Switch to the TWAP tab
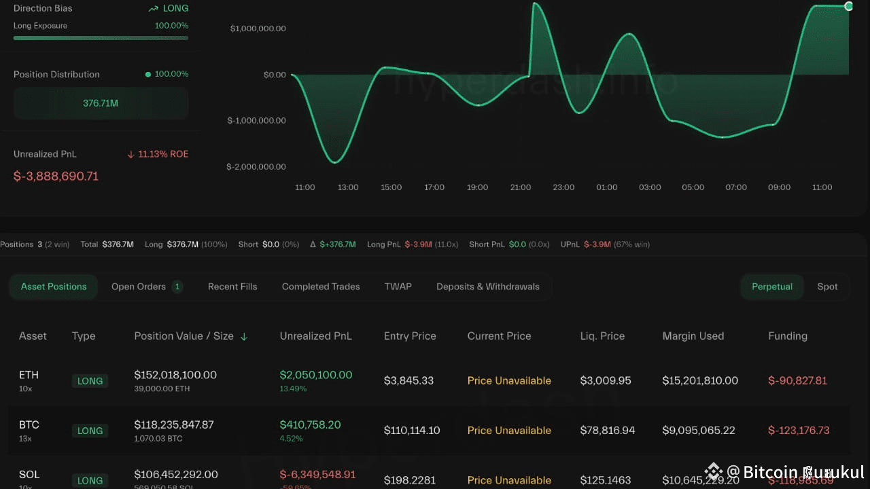Viewport: 870px width, 489px height. [x=398, y=287]
